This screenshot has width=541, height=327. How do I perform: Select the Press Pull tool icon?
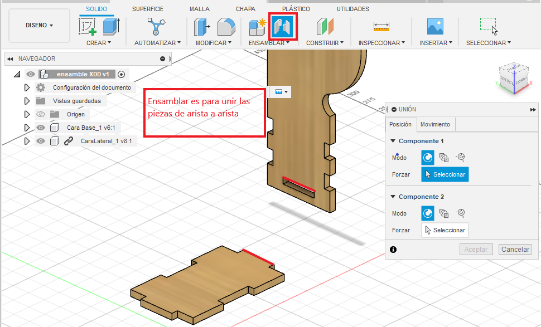click(202, 27)
